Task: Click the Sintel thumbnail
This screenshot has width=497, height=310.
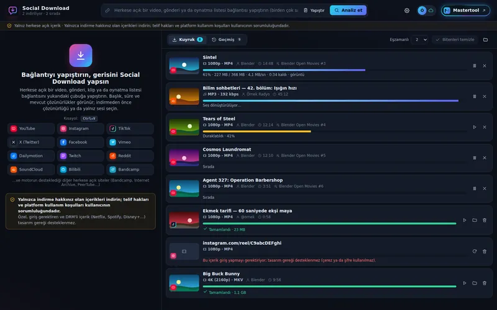Action: pyautogui.click(x=184, y=66)
